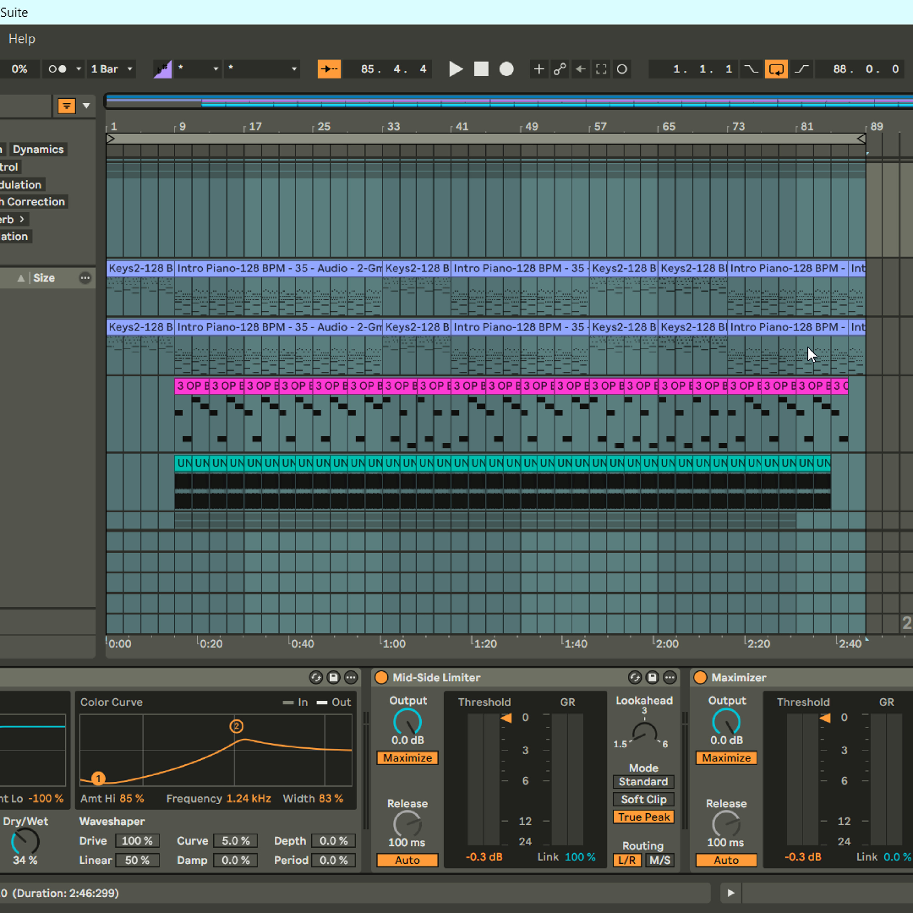The width and height of the screenshot is (913, 913).
Task: Toggle the scale mode purple icon
Action: click(163, 69)
